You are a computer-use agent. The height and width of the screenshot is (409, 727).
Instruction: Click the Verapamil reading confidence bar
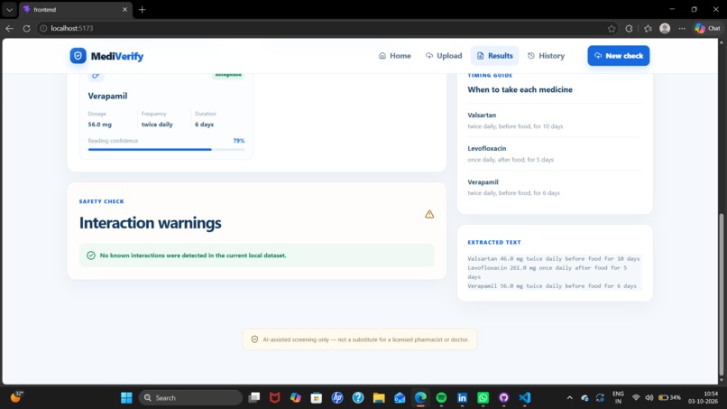tap(166, 150)
